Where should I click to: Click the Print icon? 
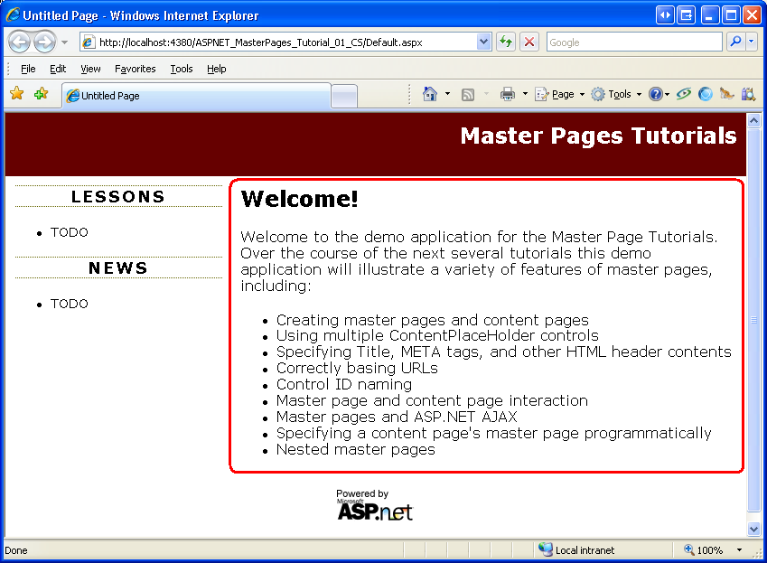click(508, 94)
